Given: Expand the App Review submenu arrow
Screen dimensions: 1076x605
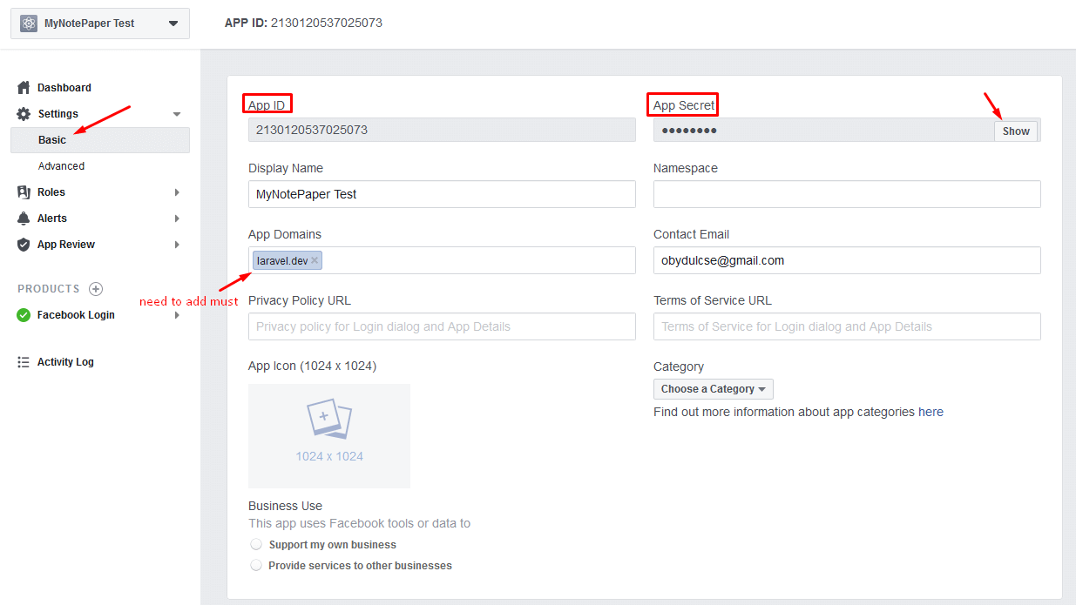Looking at the screenshot, I should point(177,245).
